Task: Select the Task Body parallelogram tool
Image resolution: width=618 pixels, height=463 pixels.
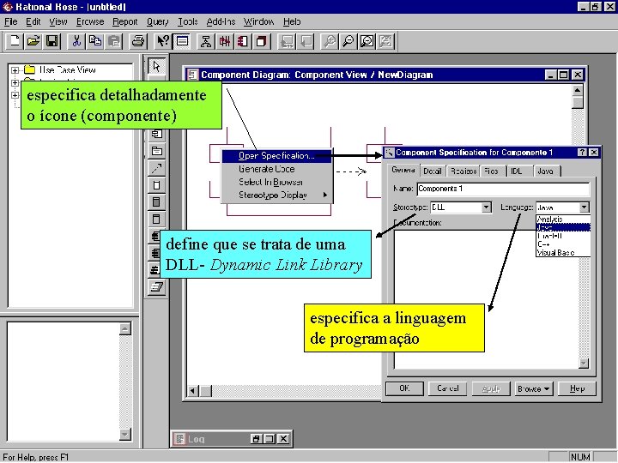Action: point(156,287)
